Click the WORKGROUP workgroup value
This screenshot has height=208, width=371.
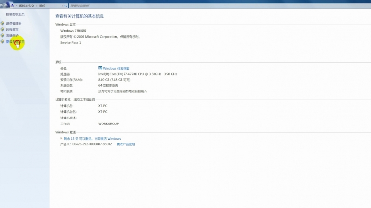(x=109, y=123)
